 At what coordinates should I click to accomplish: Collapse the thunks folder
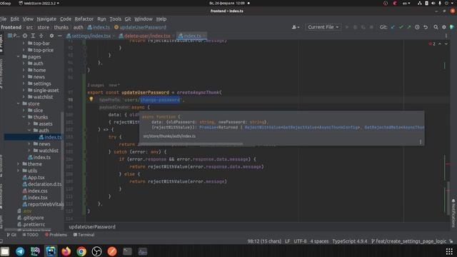[x=24, y=117]
